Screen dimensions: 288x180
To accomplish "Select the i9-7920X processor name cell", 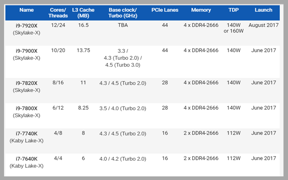I will click(x=26, y=25).
